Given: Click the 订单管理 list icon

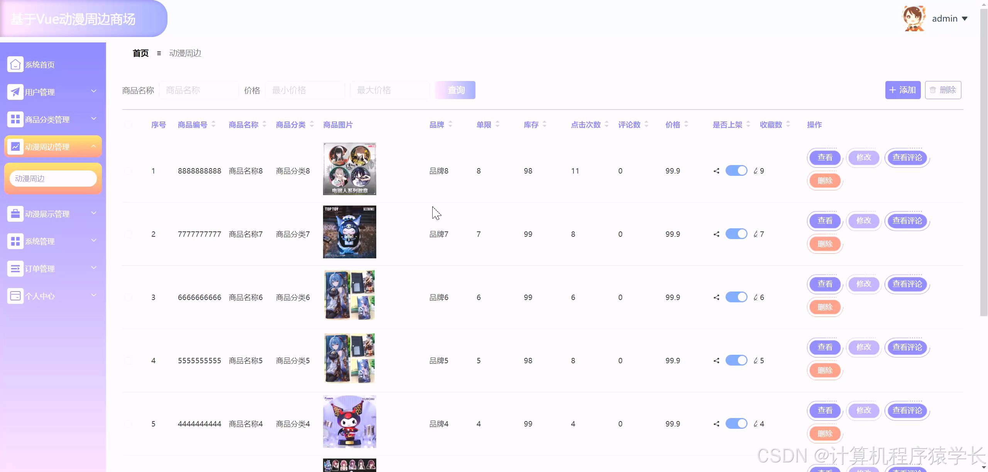Looking at the screenshot, I should point(15,268).
